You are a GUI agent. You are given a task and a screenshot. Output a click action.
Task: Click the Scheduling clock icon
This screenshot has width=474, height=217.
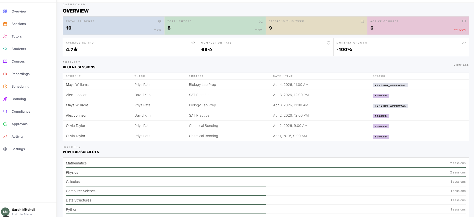click(5, 87)
